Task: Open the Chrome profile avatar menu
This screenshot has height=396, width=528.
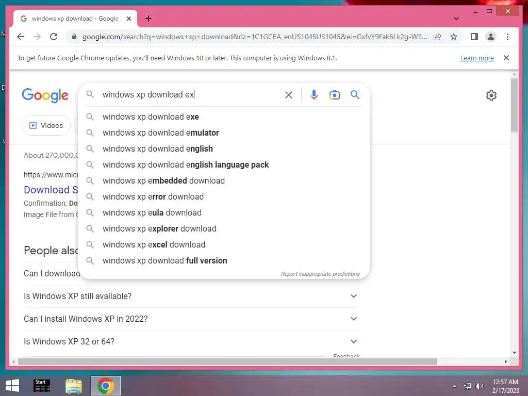Action: tap(491, 37)
